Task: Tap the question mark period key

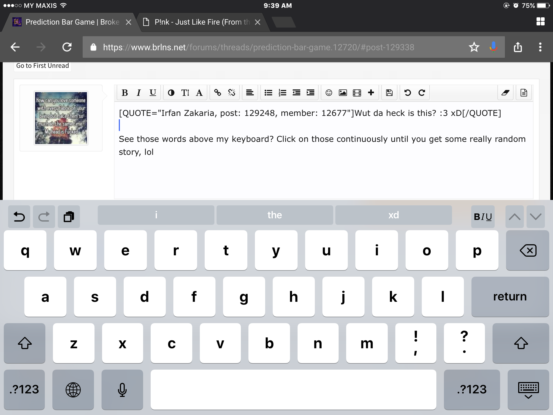Action: pyautogui.click(x=464, y=343)
